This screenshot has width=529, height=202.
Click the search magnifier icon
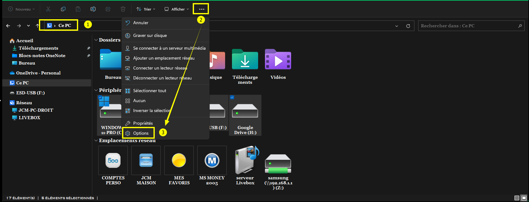pyautogui.click(x=520, y=26)
